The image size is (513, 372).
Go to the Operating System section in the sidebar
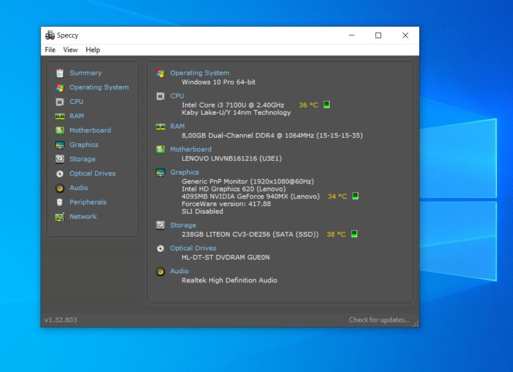[x=99, y=87]
